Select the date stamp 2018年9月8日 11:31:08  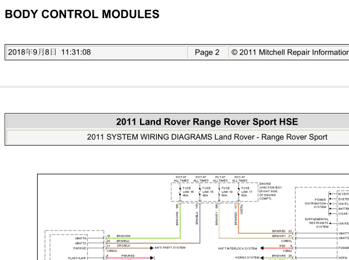[49, 52]
